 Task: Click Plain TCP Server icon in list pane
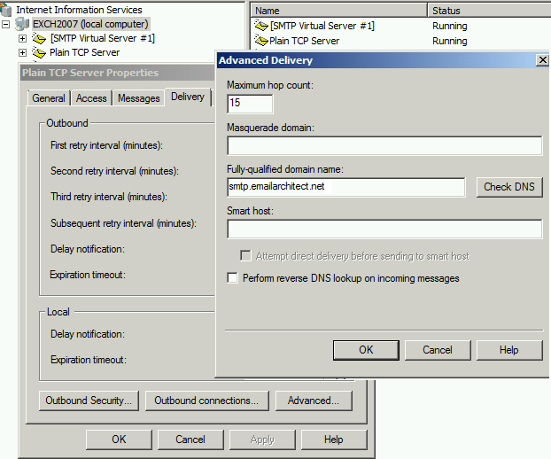pyautogui.click(x=261, y=41)
